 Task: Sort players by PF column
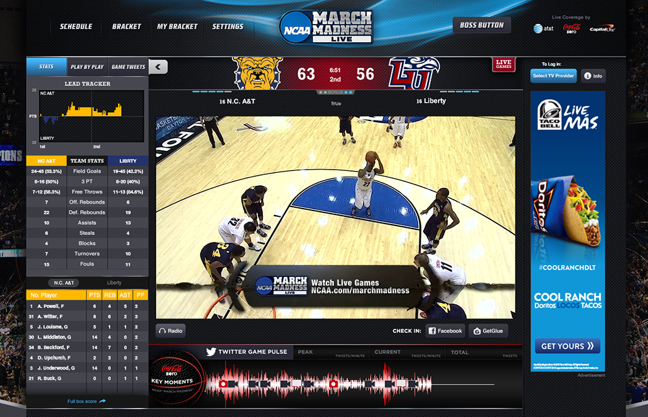(141, 295)
